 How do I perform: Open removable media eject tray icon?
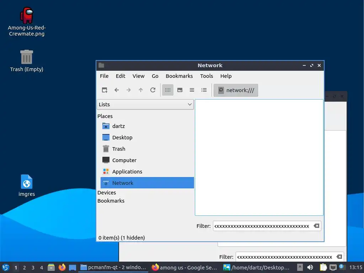click(300, 267)
